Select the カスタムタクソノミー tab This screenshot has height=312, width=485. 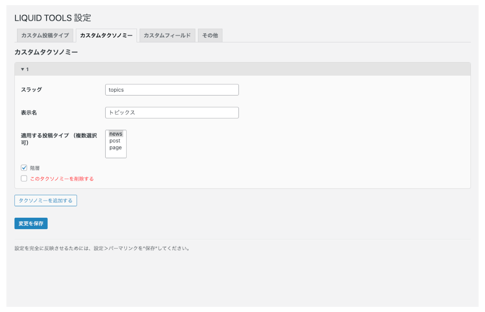click(x=106, y=35)
